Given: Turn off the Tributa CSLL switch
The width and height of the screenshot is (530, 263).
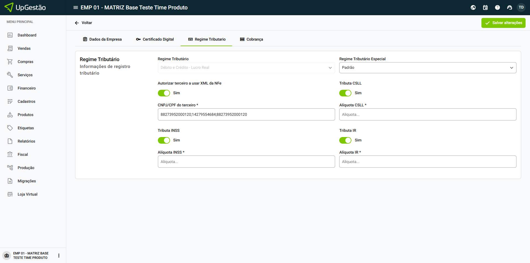Looking at the screenshot, I should (345, 93).
